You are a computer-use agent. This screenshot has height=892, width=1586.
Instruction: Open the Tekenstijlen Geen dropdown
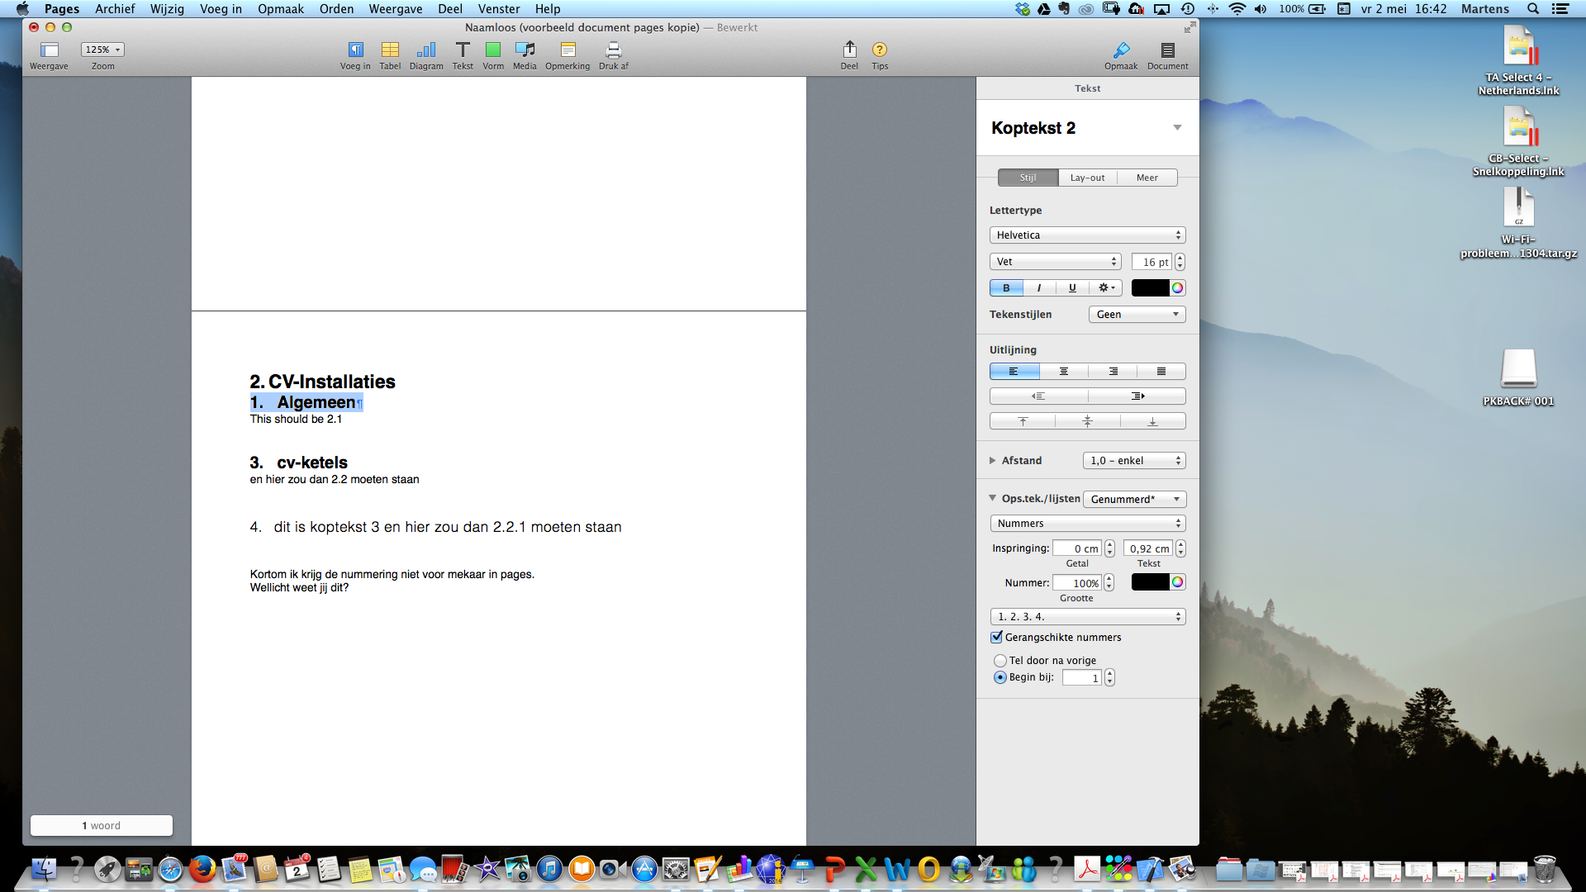[1137, 315]
